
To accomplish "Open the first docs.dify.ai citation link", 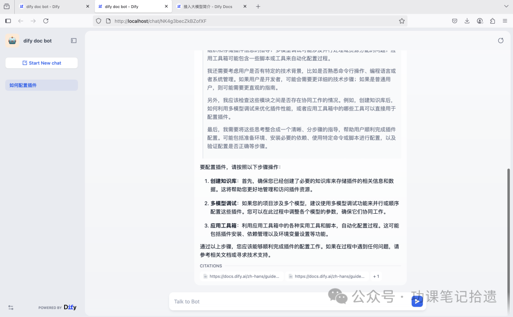I will (x=244, y=276).
